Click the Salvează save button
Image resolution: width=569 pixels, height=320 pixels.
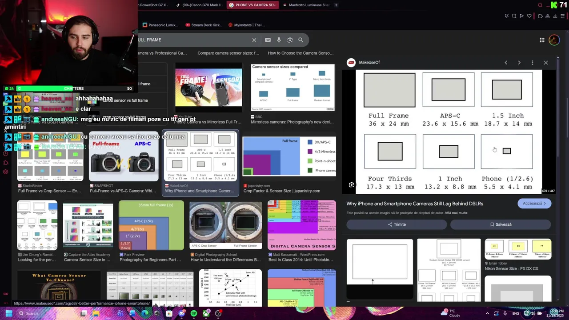[x=501, y=224]
